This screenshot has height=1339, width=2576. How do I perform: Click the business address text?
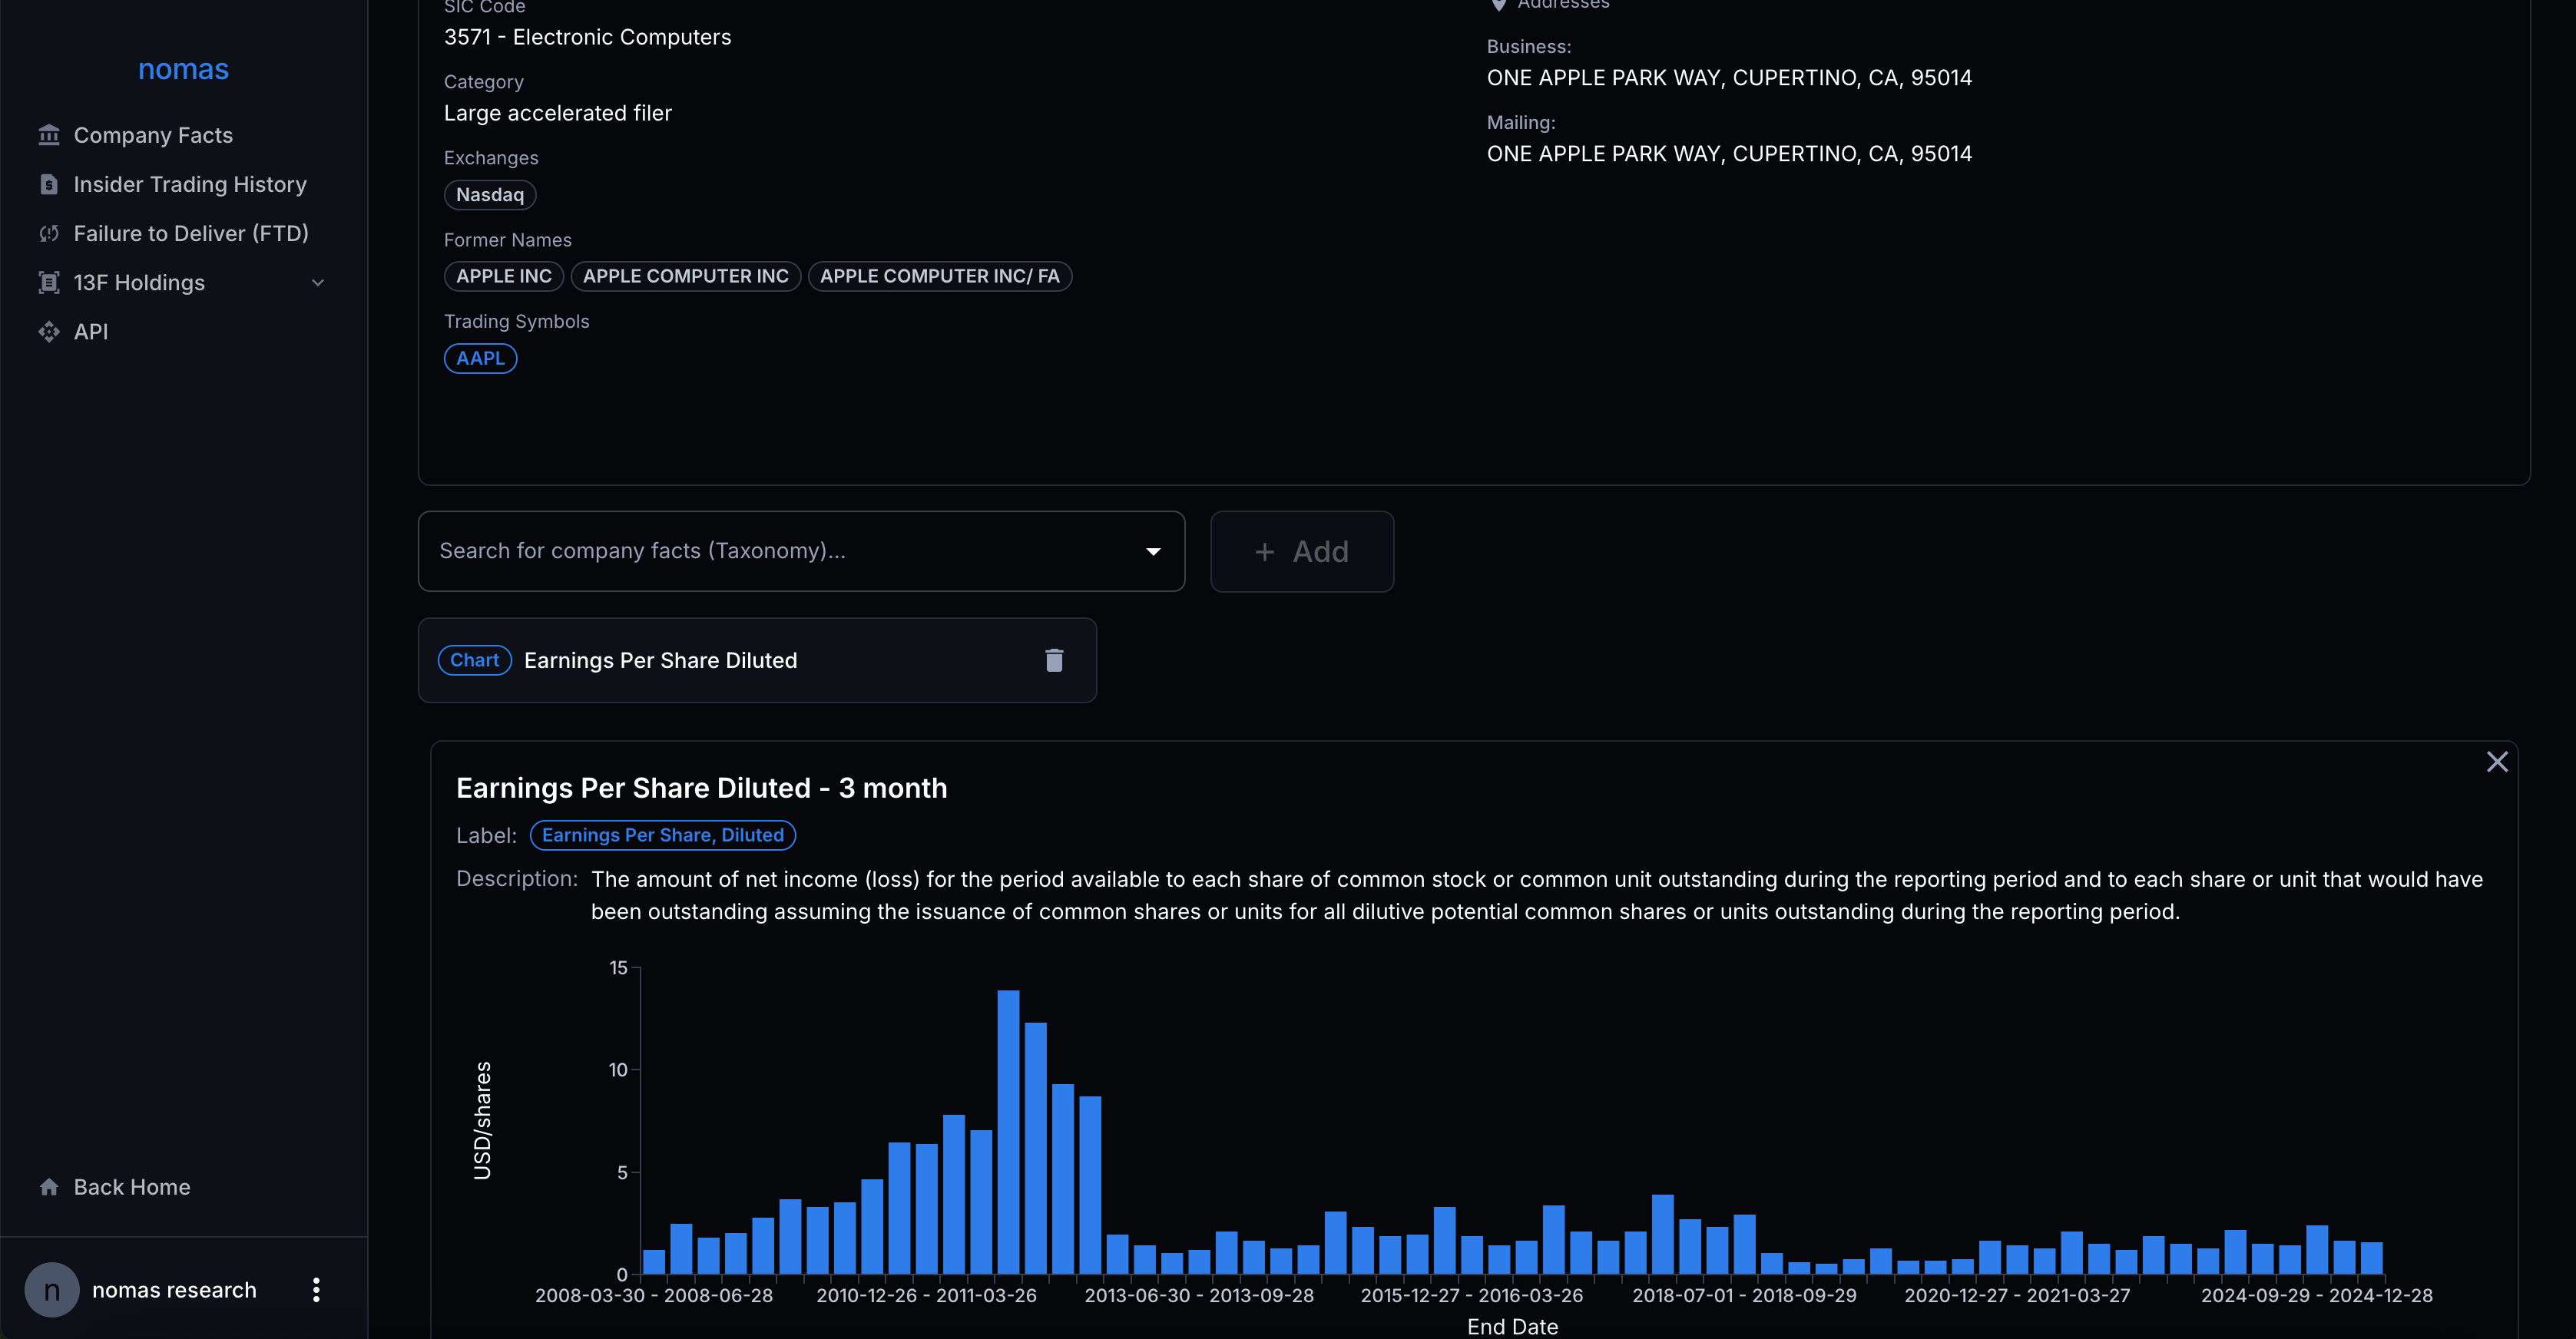pyautogui.click(x=1729, y=78)
